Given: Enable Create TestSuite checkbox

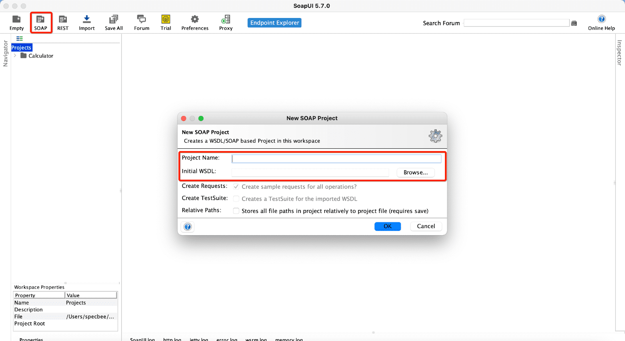Looking at the screenshot, I should [236, 198].
